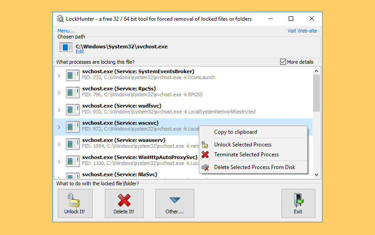Toggle the More details checkbox
Screen dimensions: 375x235
283,62
